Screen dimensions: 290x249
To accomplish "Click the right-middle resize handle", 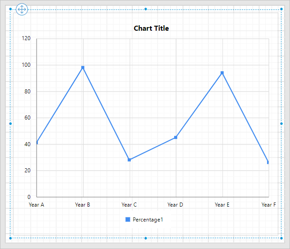I will tap(281, 124).
